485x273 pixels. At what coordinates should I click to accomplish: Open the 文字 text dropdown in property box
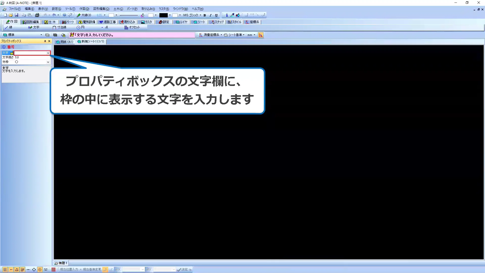click(x=48, y=53)
